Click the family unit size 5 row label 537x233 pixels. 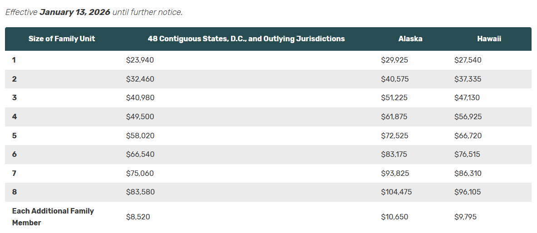[x=15, y=136]
